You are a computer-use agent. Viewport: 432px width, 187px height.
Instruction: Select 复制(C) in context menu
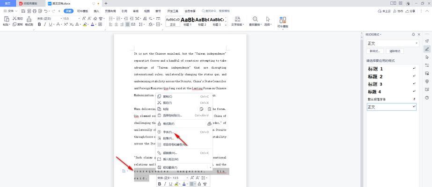[x=184, y=96]
